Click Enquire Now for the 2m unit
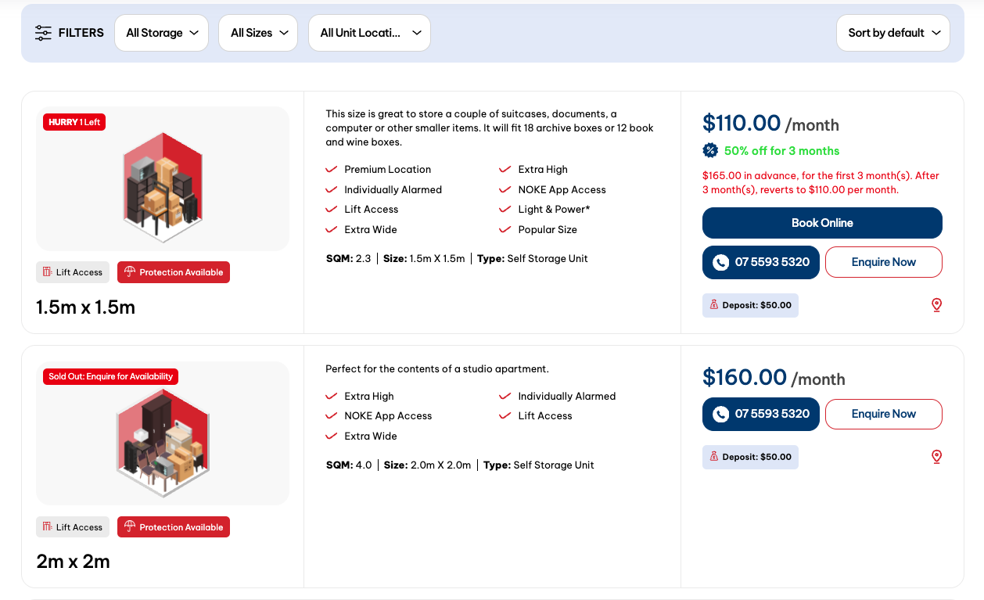This screenshot has height=600, width=984. tap(883, 414)
